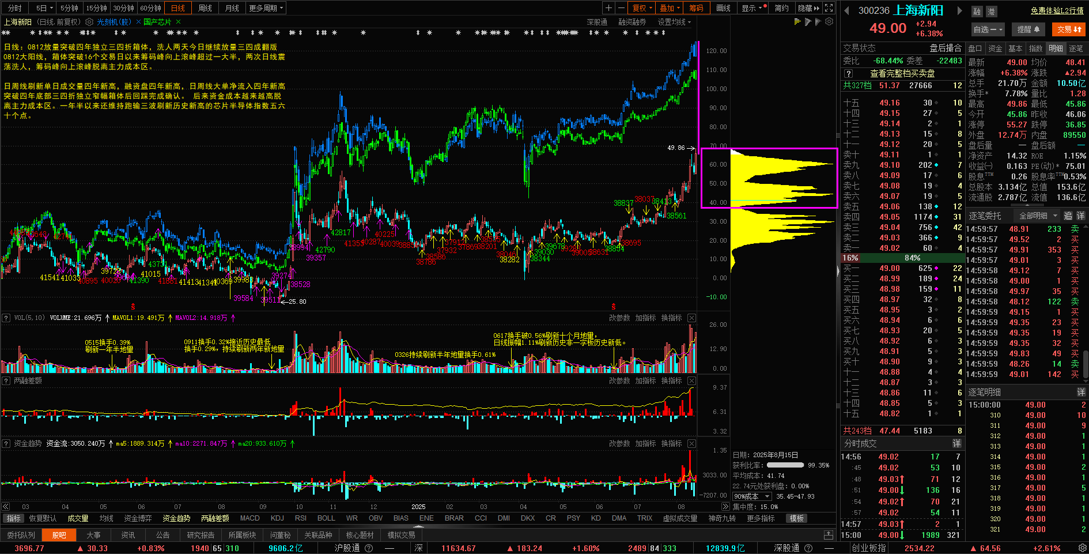
Task: Toggle BOLL indicator
Action: pyautogui.click(x=326, y=519)
